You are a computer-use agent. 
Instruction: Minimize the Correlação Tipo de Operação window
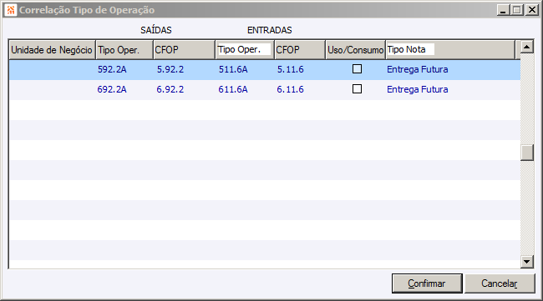[503, 10]
